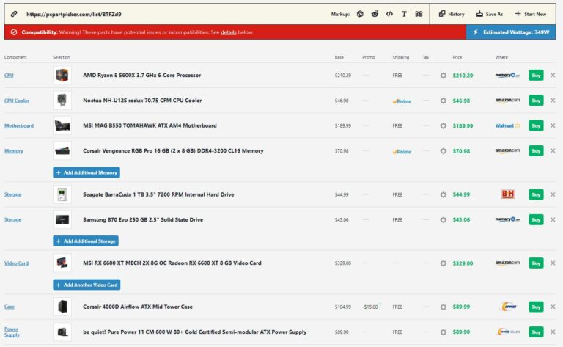Start a new part list
The image size is (563, 347).
529,14
